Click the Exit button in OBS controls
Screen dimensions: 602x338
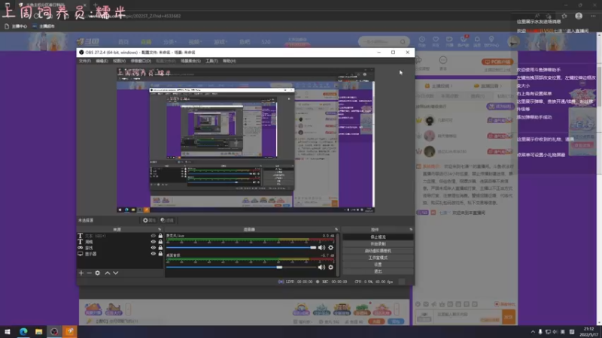[378, 271]
